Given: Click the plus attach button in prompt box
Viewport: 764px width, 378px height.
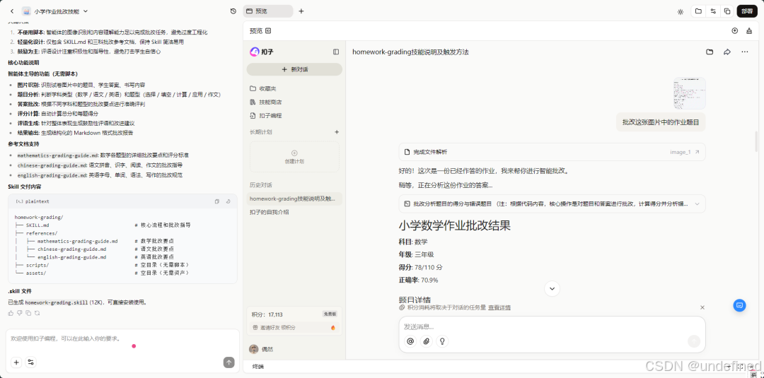Looking at the screenshot, I should pyautogui.click(x=16, y=362).
